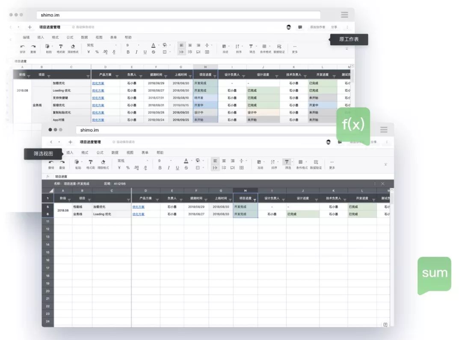Click the Filter (筛选) icon in front window toolbar

(287, 162)
